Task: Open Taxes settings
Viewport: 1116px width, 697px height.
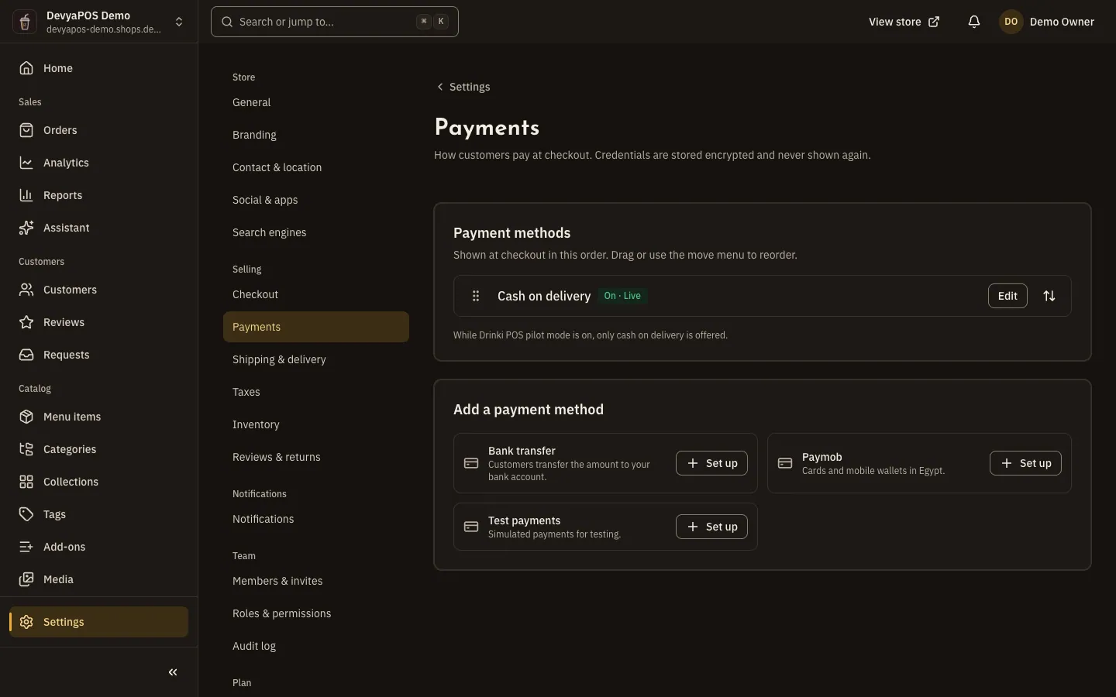Action: click(316, 392)
